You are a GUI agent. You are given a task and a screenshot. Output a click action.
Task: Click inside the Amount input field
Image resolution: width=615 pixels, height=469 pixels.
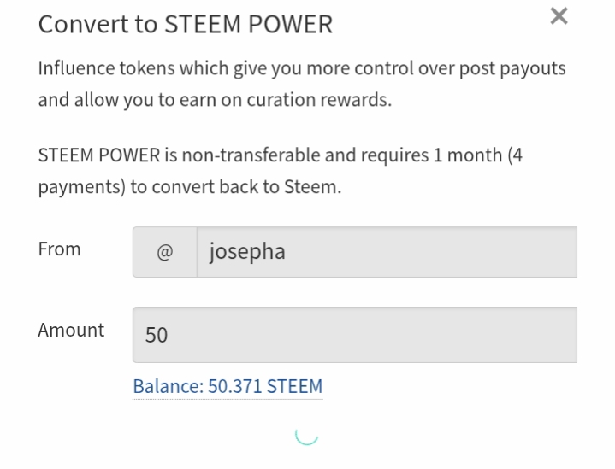click(354, 335)
